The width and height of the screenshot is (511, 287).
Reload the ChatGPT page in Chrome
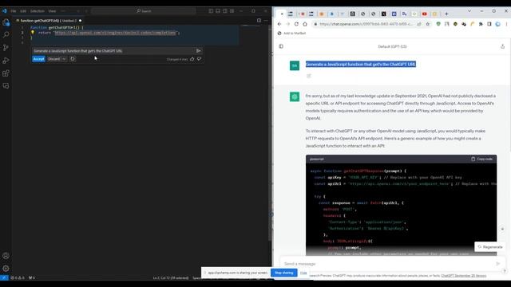click(296, 24)
